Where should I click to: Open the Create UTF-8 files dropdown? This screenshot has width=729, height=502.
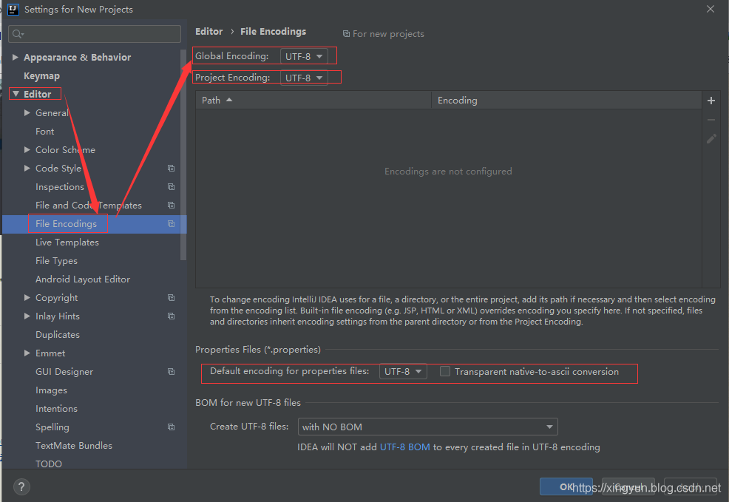[x=428, y=427]
